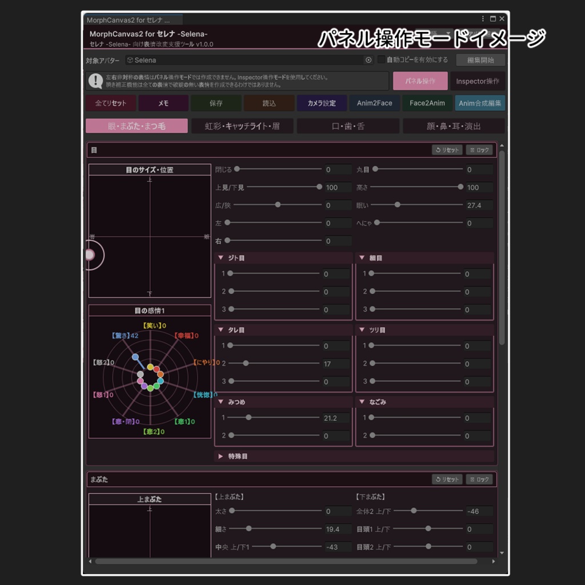Collapse the ツリ目 group
The width and height of the screenshot is (585, 585).
point(362,330)
